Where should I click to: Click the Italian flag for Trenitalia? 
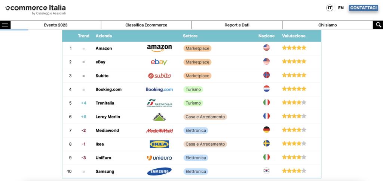[x=266, y=103]
